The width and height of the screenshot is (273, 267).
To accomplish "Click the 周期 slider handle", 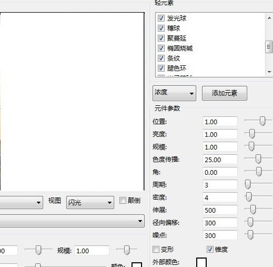I will pos(248,184).
